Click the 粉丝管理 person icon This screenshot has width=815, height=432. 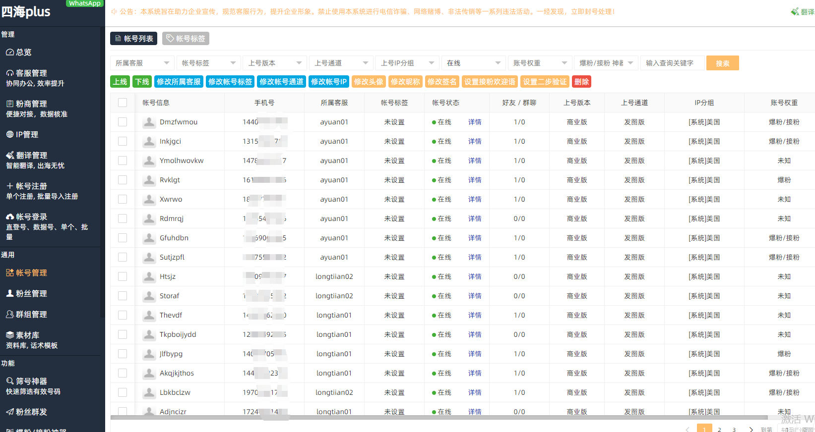(9, 293)
